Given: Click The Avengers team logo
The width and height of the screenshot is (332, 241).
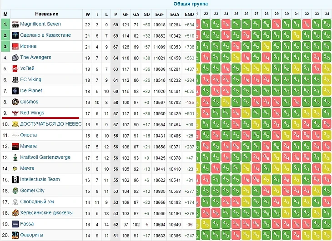Looking at the screenshot, I should pos(15,58).
